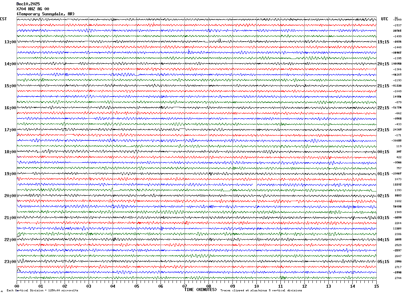The image size is (403, 295).
Task: Click the 04:15 UTC time label
Action: pyautogui.click(x=383, y=240)
